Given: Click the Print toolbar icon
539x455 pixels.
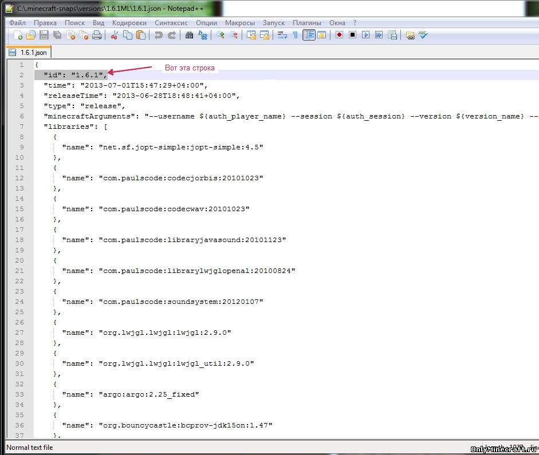Looking at the screenshot, I should pyautogui.click(x=97, y=35).
